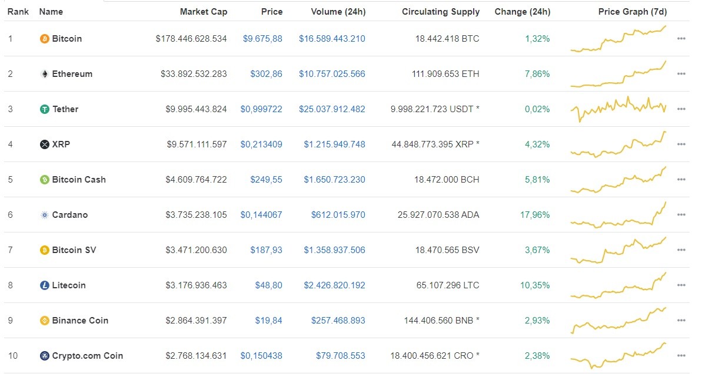Click the Ethereum logo icon
702x374 pixels.
tap(44, 74)
